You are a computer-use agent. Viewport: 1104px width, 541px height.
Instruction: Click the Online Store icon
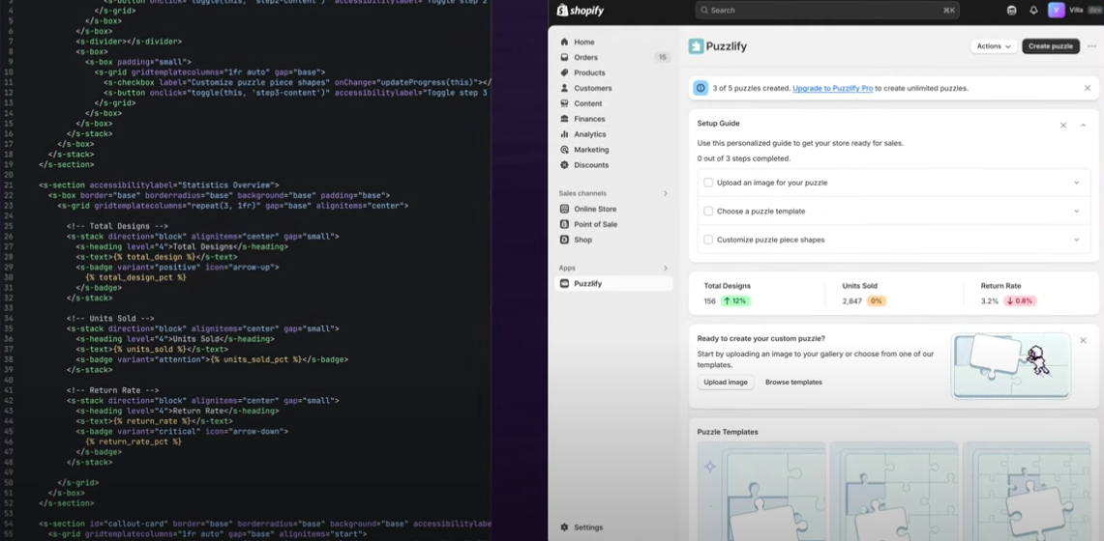[x=564, y=209]
